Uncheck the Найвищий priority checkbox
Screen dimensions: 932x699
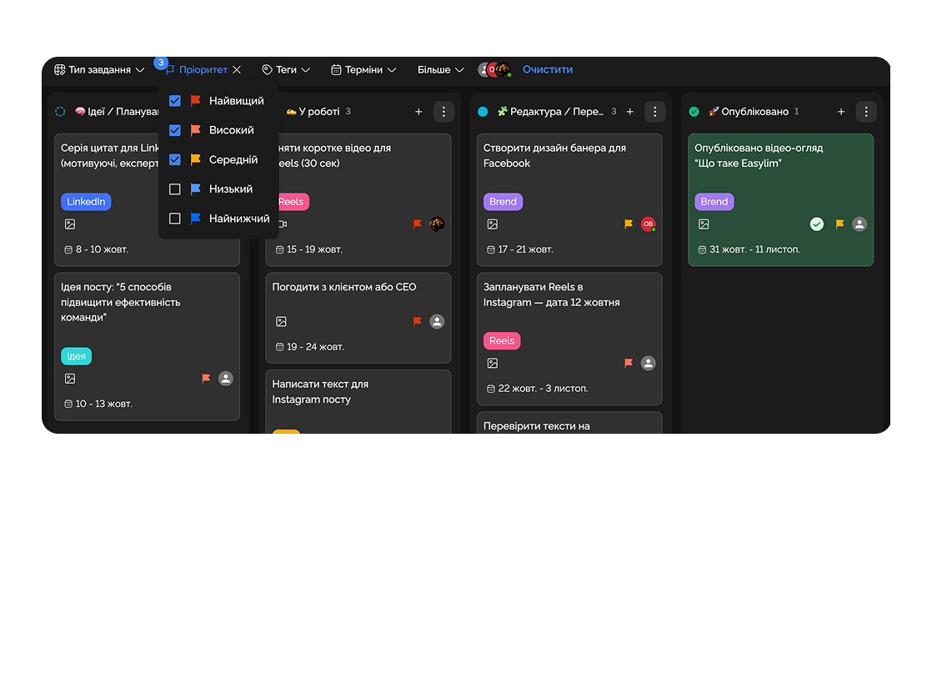pos(175,101)
